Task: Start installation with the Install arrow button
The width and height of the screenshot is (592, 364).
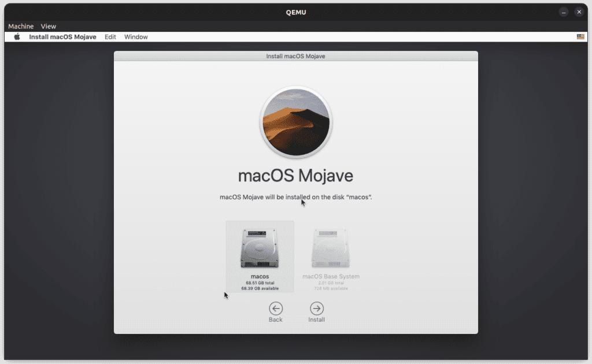Action: (317, 309)
